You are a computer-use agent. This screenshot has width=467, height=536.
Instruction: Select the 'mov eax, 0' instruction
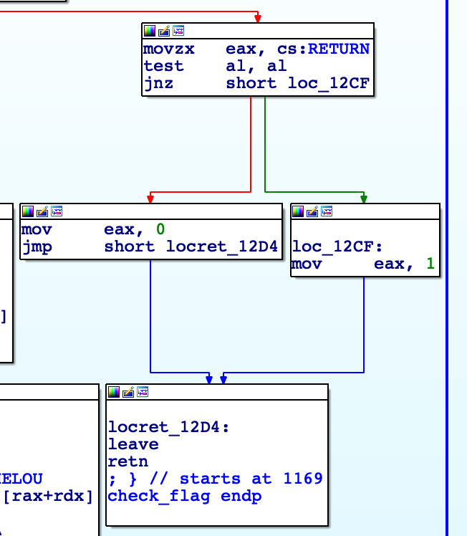tap(93, 229)
